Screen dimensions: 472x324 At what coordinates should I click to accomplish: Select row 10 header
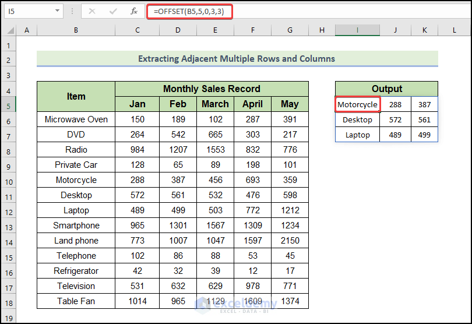(8, 180)
